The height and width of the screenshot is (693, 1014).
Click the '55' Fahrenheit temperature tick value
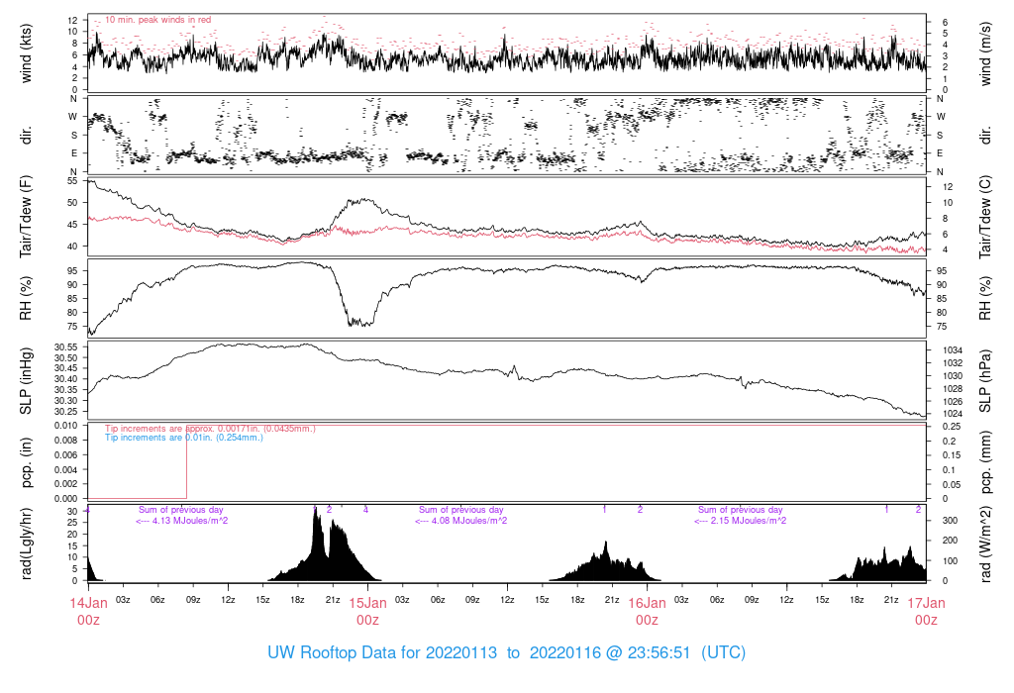pos(72,181)
